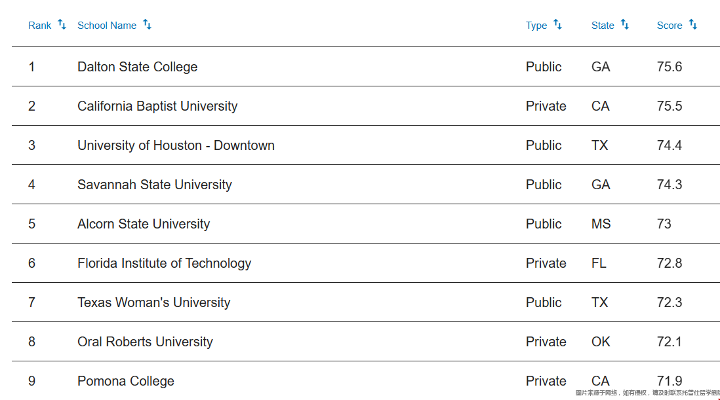Click University of Houston - Downtown name

pos(176,145)
